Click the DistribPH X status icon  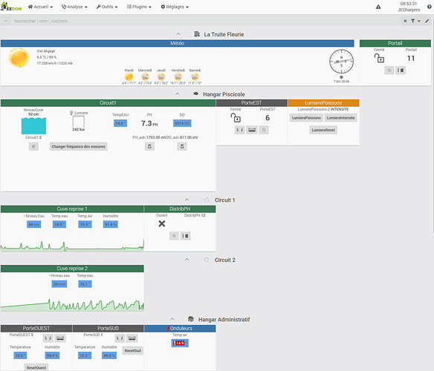(x=162, y=223)
